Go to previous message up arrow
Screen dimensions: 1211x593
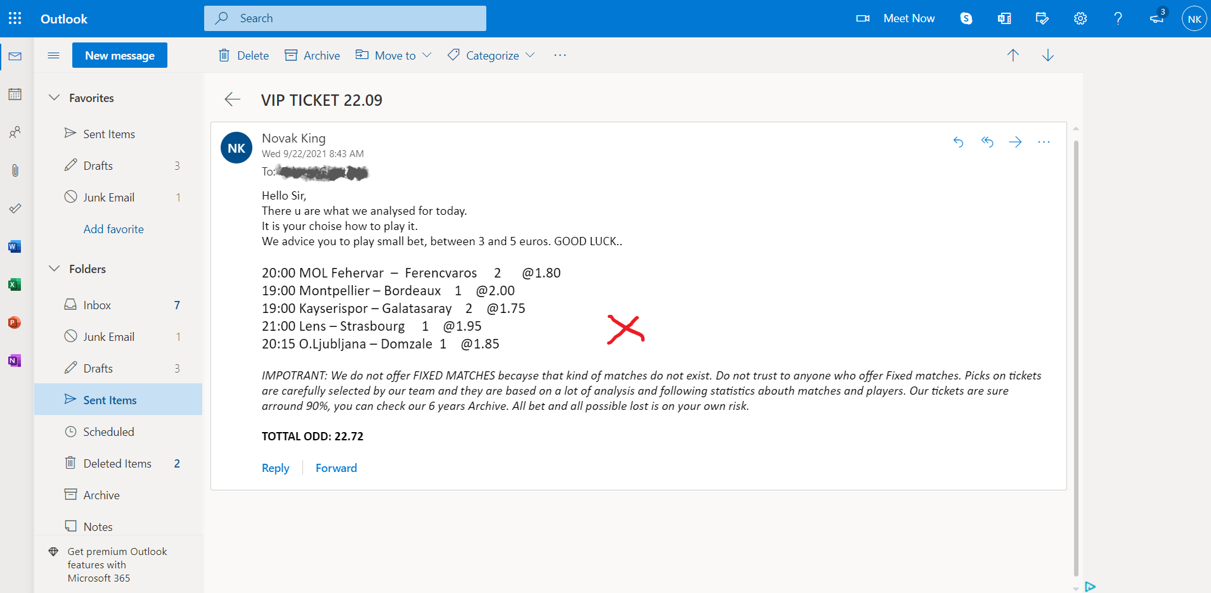[x=1013, y=55]
